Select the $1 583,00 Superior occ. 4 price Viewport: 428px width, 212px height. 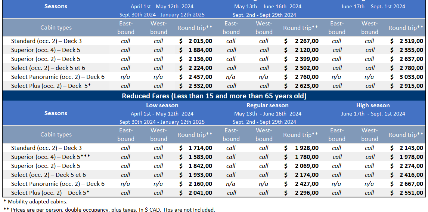coord(200,157)
